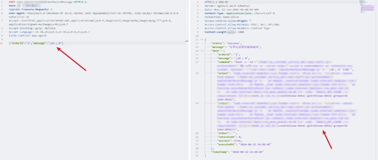Click the auto badge beside Content-Length
Image resolution: width=378 pixels, height=160 pixels.
(x=231, y=32)
